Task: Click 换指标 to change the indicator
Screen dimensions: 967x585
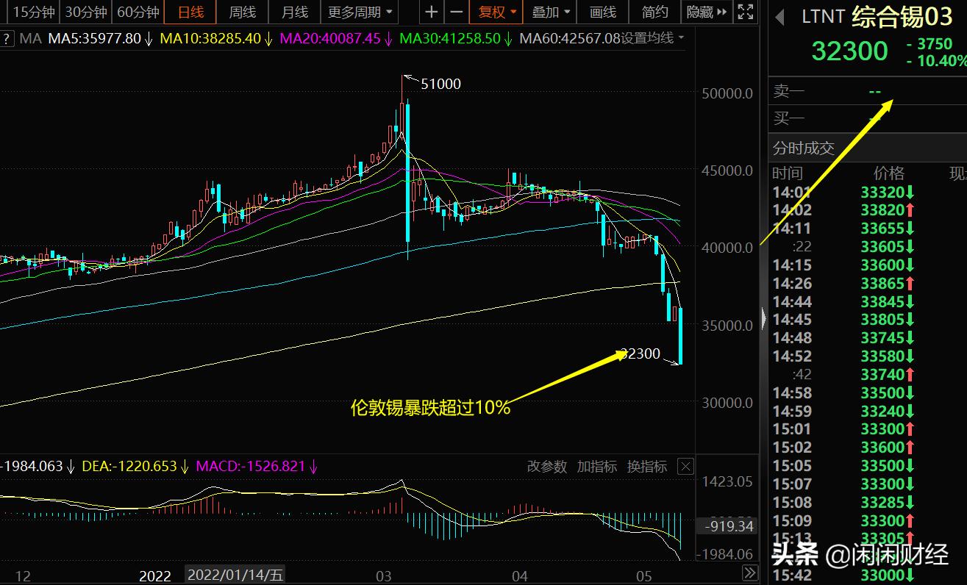Action: tap(646, 466)
